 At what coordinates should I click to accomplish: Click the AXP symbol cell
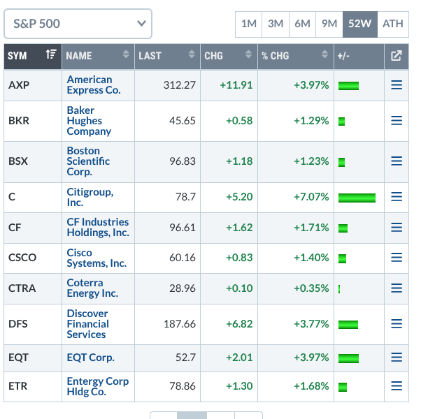point(33,85)
